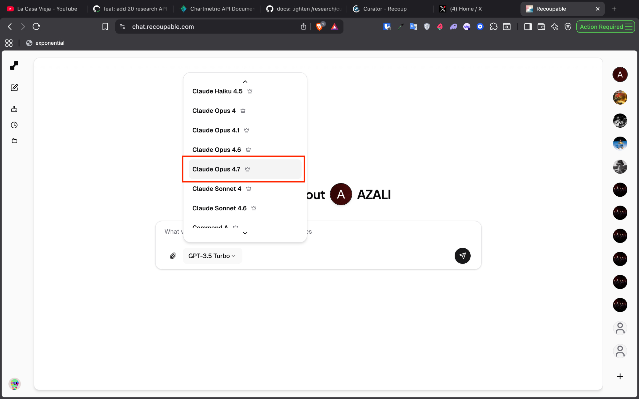Screen dimensions: 639x399
Task: Click the Recoupable logo icon
Action: (x=14, y=66)
